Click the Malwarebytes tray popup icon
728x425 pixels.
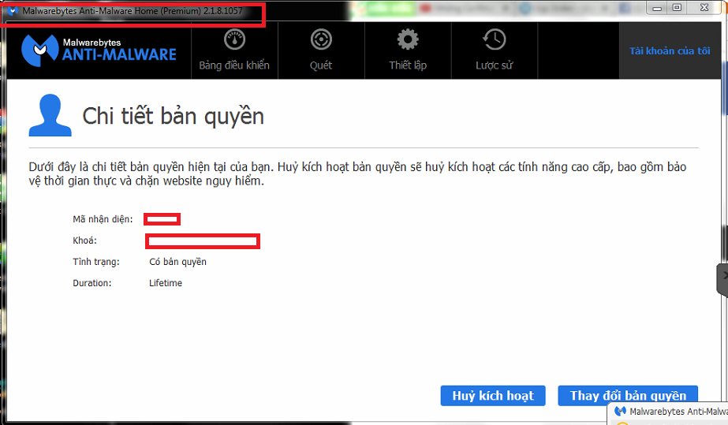[x=620, y=411]
